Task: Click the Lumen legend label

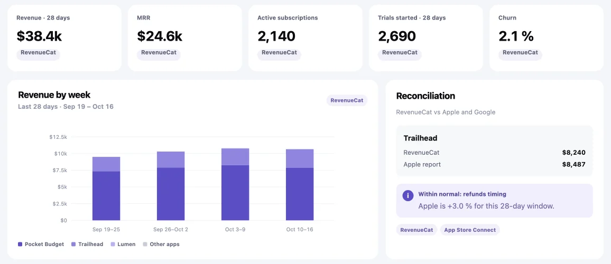Action: tap(127, 244)
